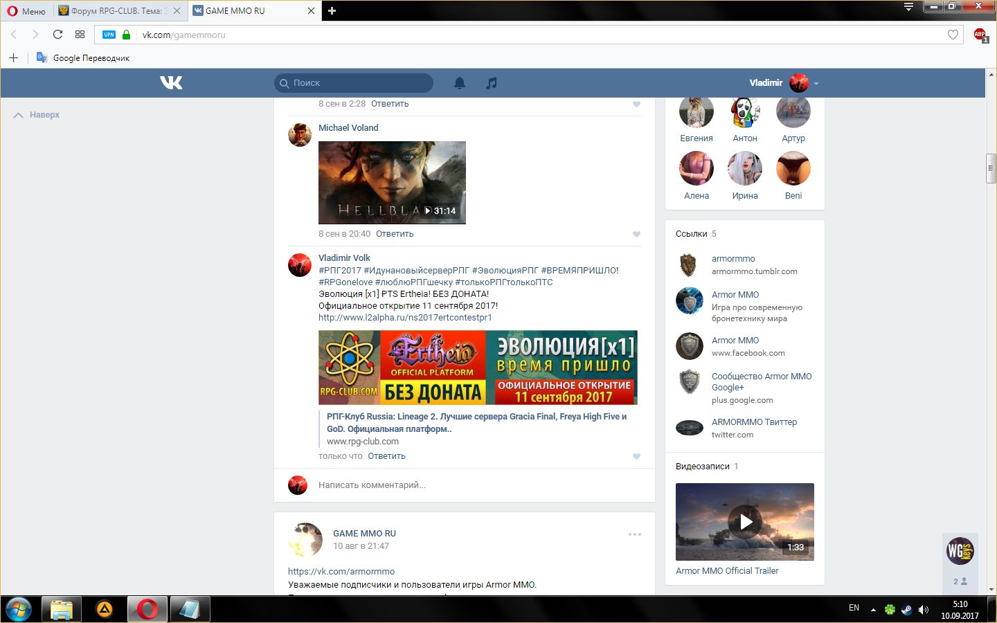Select the GAME MMO RU tab
The width and height of the screenshot is (997, 623).
click(254, 10)
